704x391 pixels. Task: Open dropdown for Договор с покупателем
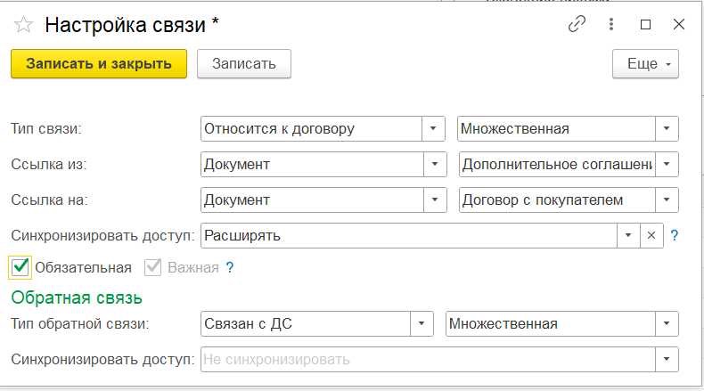667,200
